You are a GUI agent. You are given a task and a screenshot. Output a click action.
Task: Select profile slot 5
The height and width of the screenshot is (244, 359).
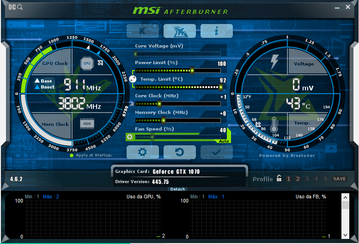coord(325,179)
